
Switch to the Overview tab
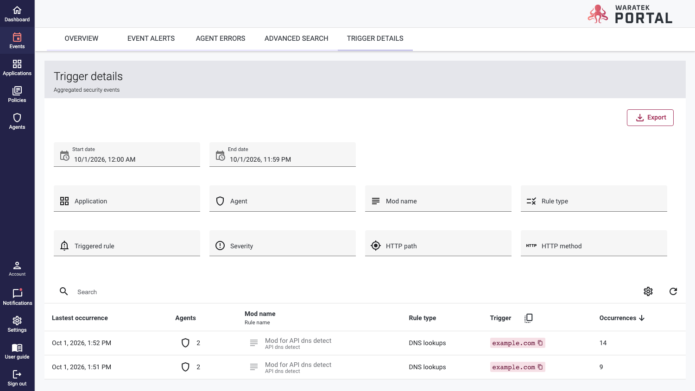click(x=82, y=38)
